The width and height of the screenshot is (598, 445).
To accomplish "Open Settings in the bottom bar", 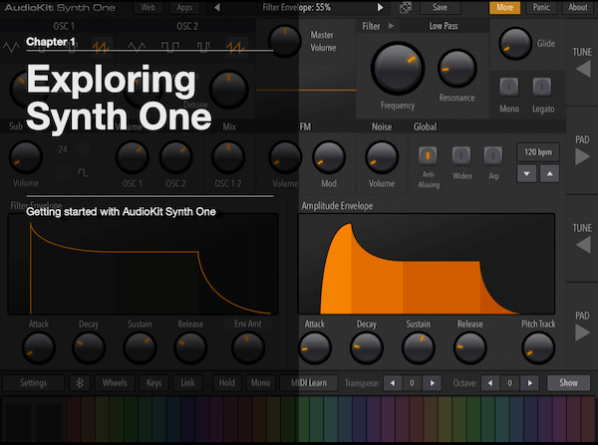I will pos(34,383).
